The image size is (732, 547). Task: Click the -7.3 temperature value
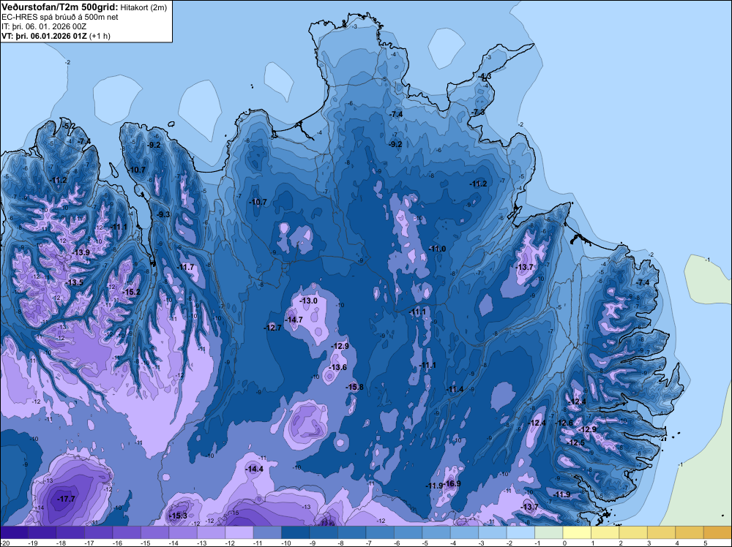478,113
